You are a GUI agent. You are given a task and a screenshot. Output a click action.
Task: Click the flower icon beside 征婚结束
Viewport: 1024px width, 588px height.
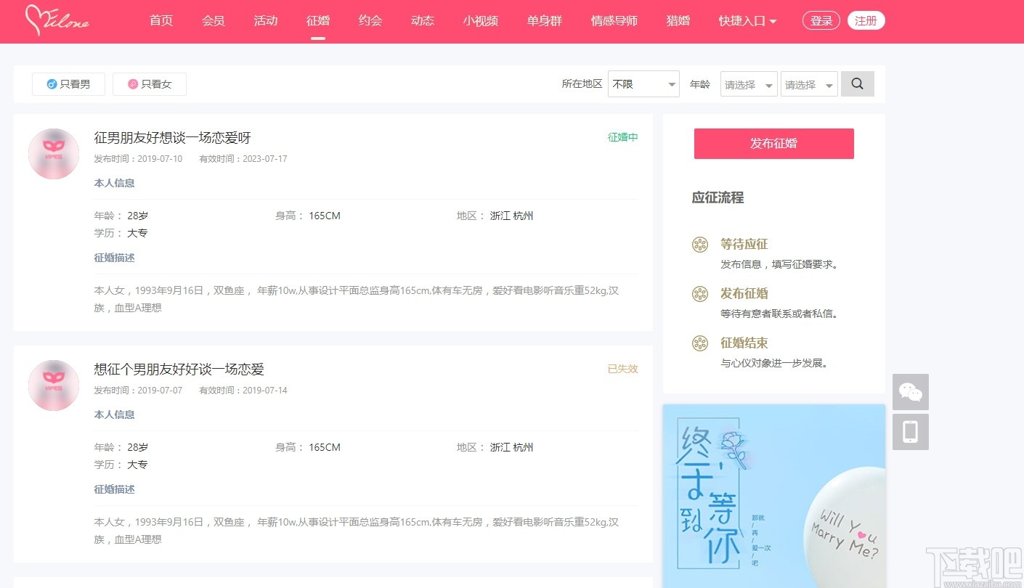tap(699, 343)
